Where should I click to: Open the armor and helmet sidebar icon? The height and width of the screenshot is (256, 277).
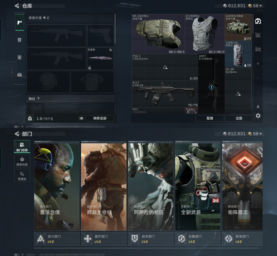pos(20,40)
